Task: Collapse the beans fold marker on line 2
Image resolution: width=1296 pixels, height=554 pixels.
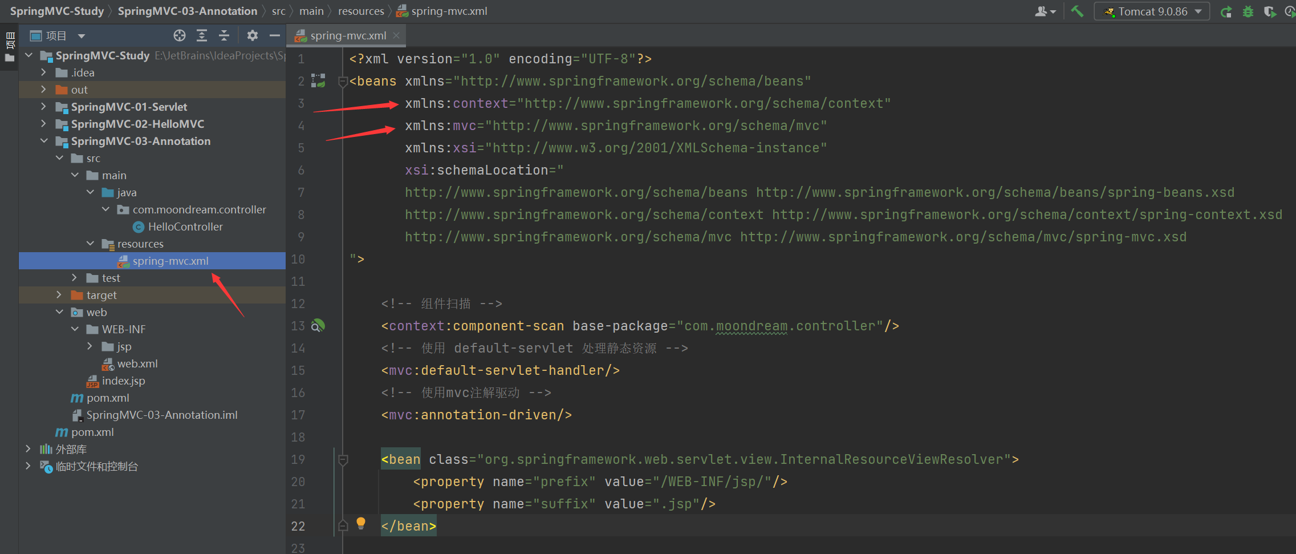Action: pos(343,82)
